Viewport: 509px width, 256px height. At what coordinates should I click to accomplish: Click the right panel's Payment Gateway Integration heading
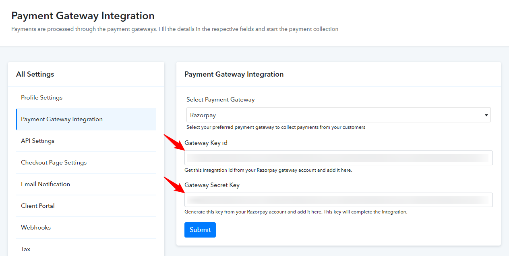(x=234, y=74)
